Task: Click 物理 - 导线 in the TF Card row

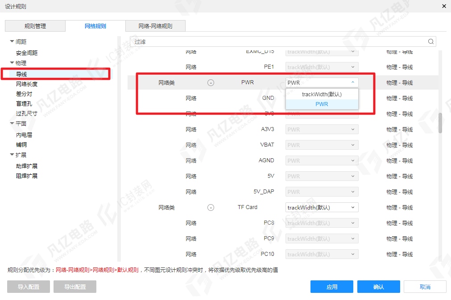Action: (400, 207)
